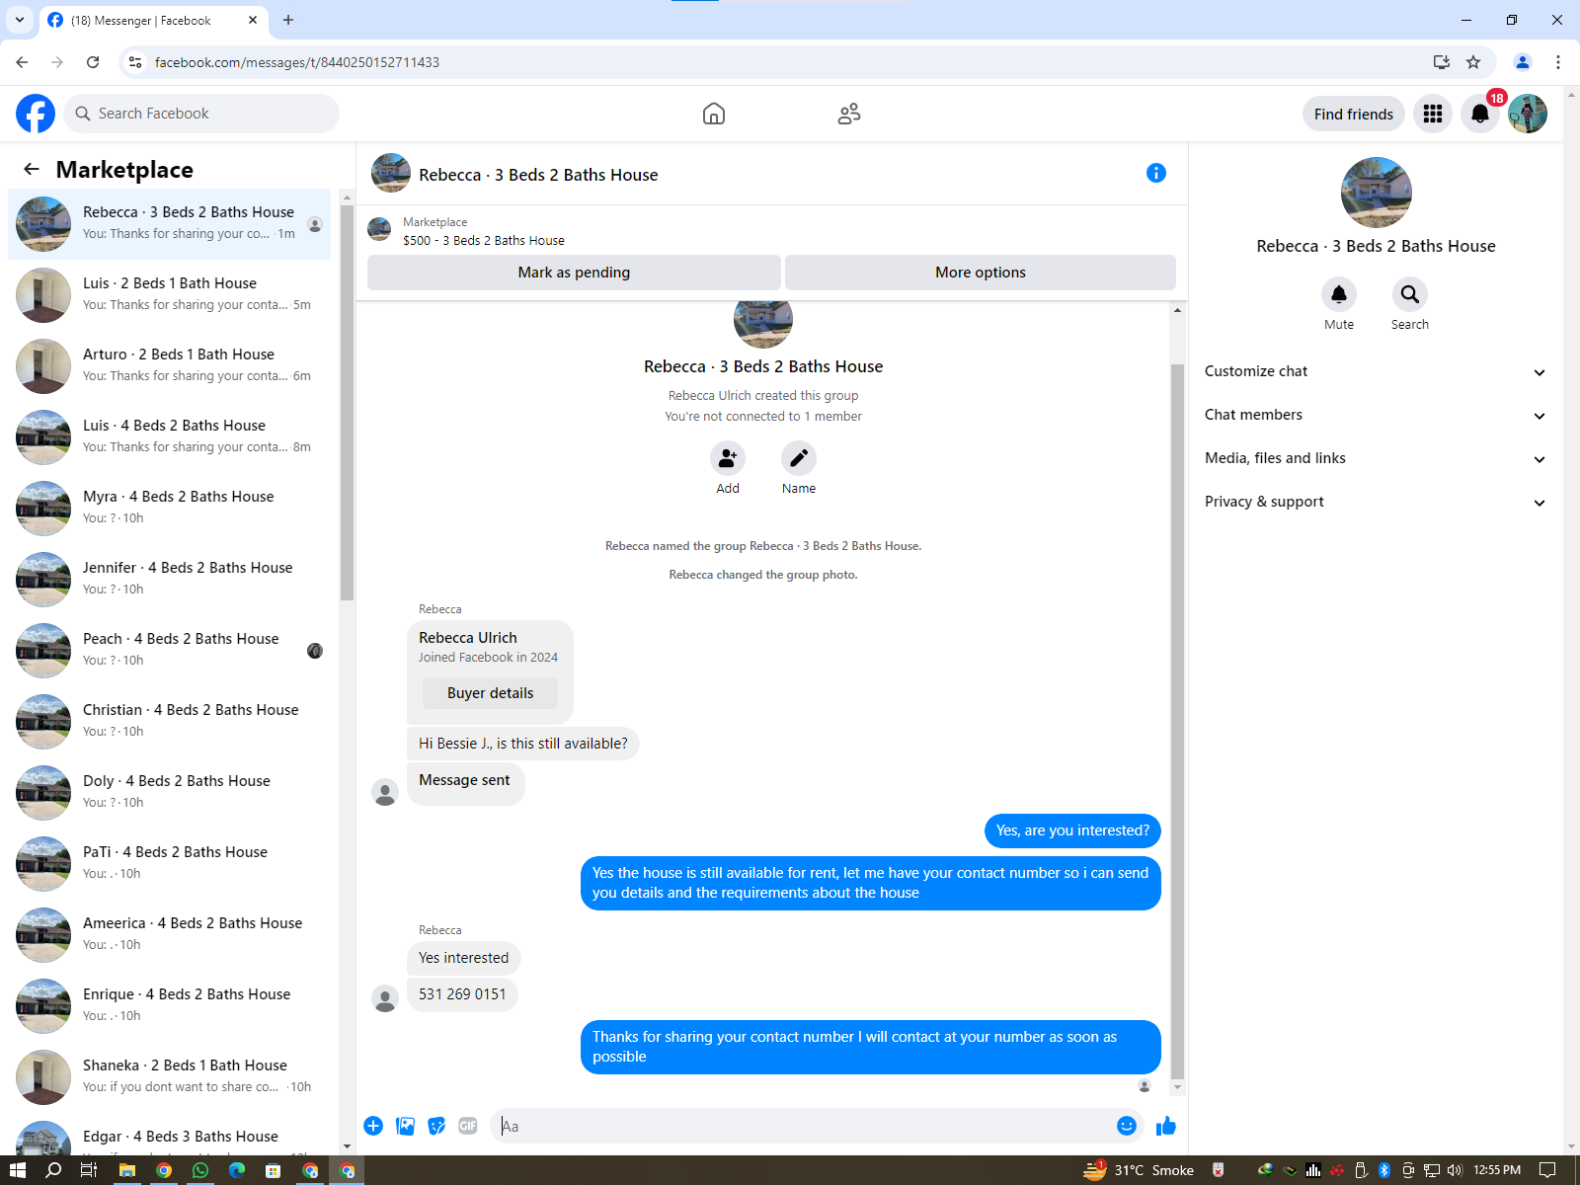Choose a sticker from the sticker icon

(x=436, y=1126)
